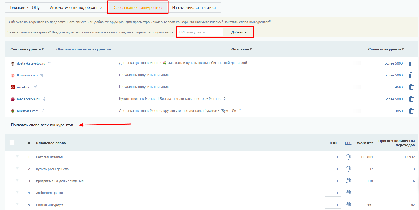Click Обновить список конкурентов link

click(84, 49)
